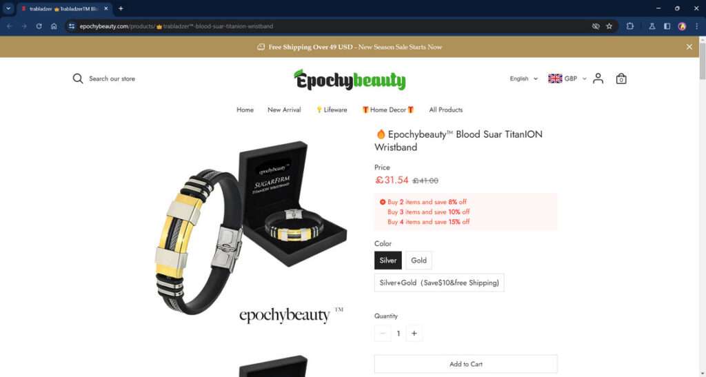Open the browser side panel icon
Viewport: 706px width, 377px height.
tap(667, 26)
